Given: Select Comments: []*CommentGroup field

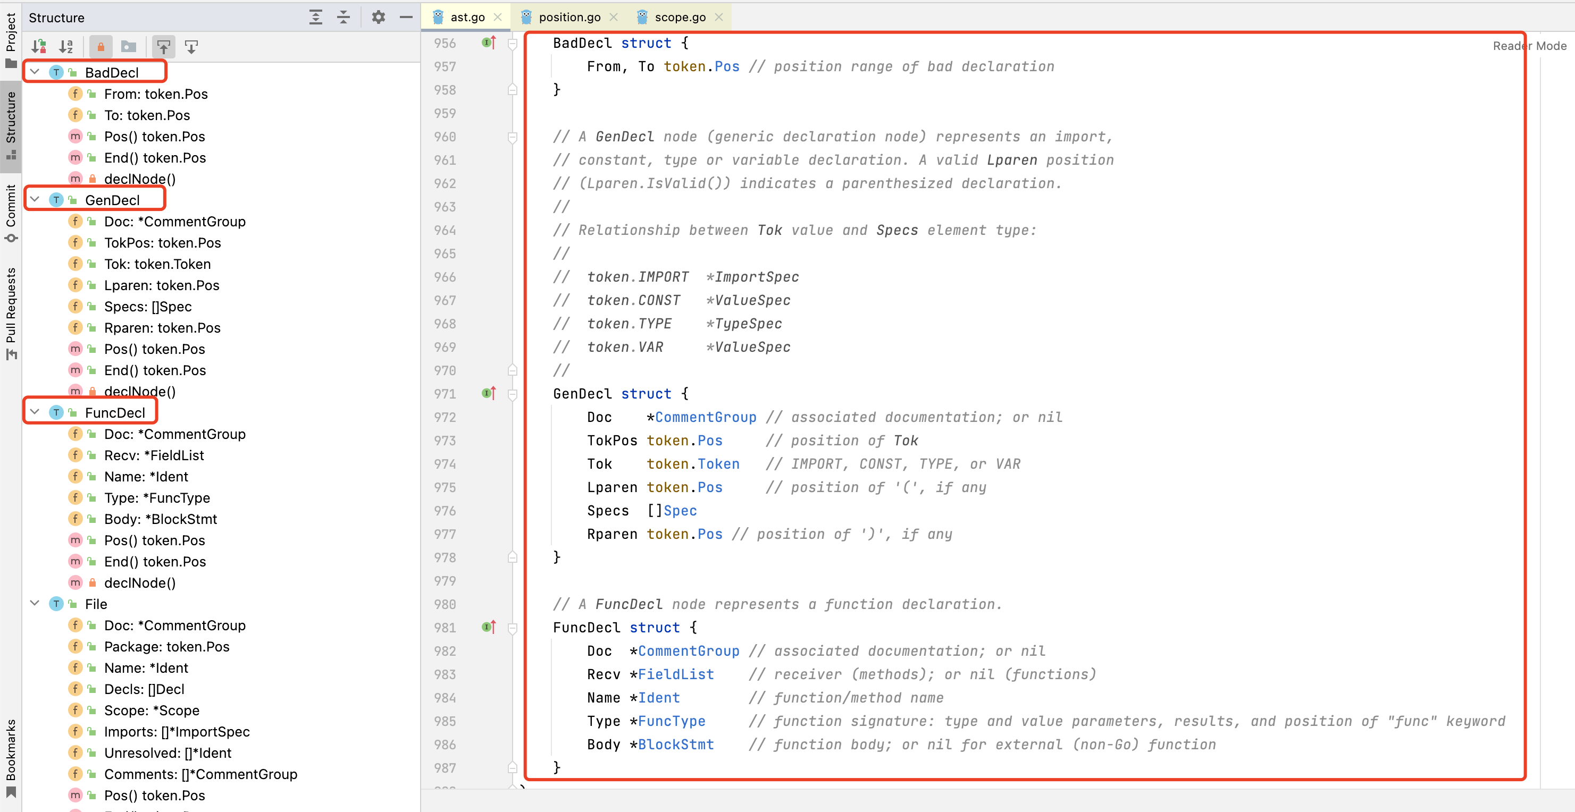Looking at the screenshot, I should (200, 774).
